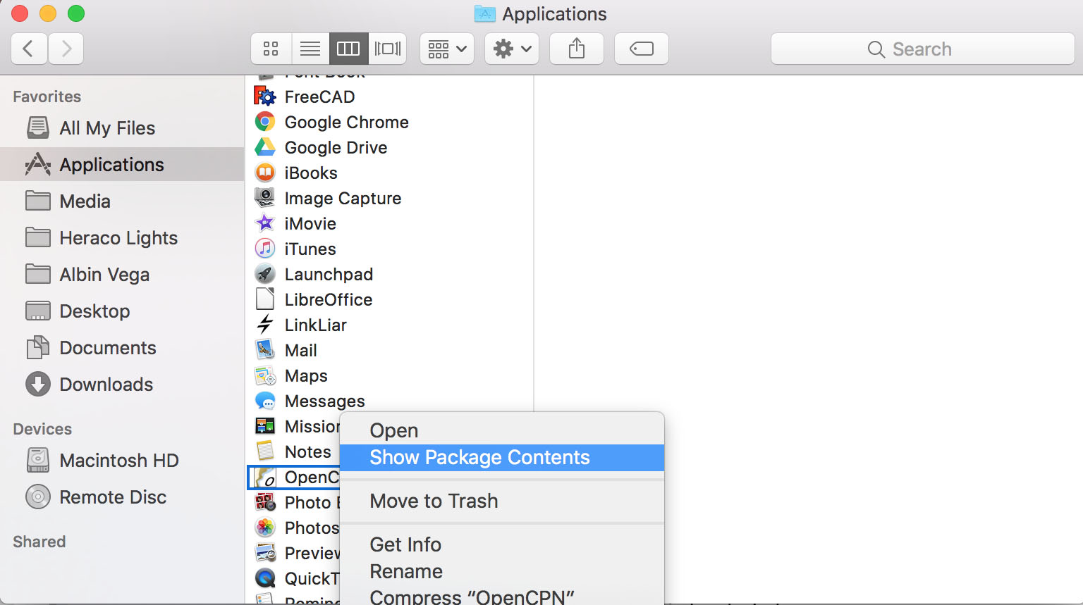Click inside the Search field

pos(922,49)
